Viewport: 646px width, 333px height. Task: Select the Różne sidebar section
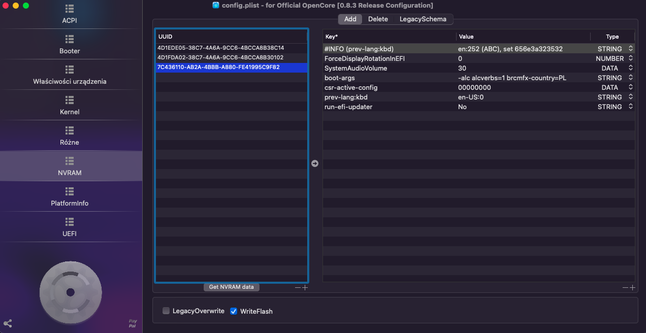[x=70, y=136]
